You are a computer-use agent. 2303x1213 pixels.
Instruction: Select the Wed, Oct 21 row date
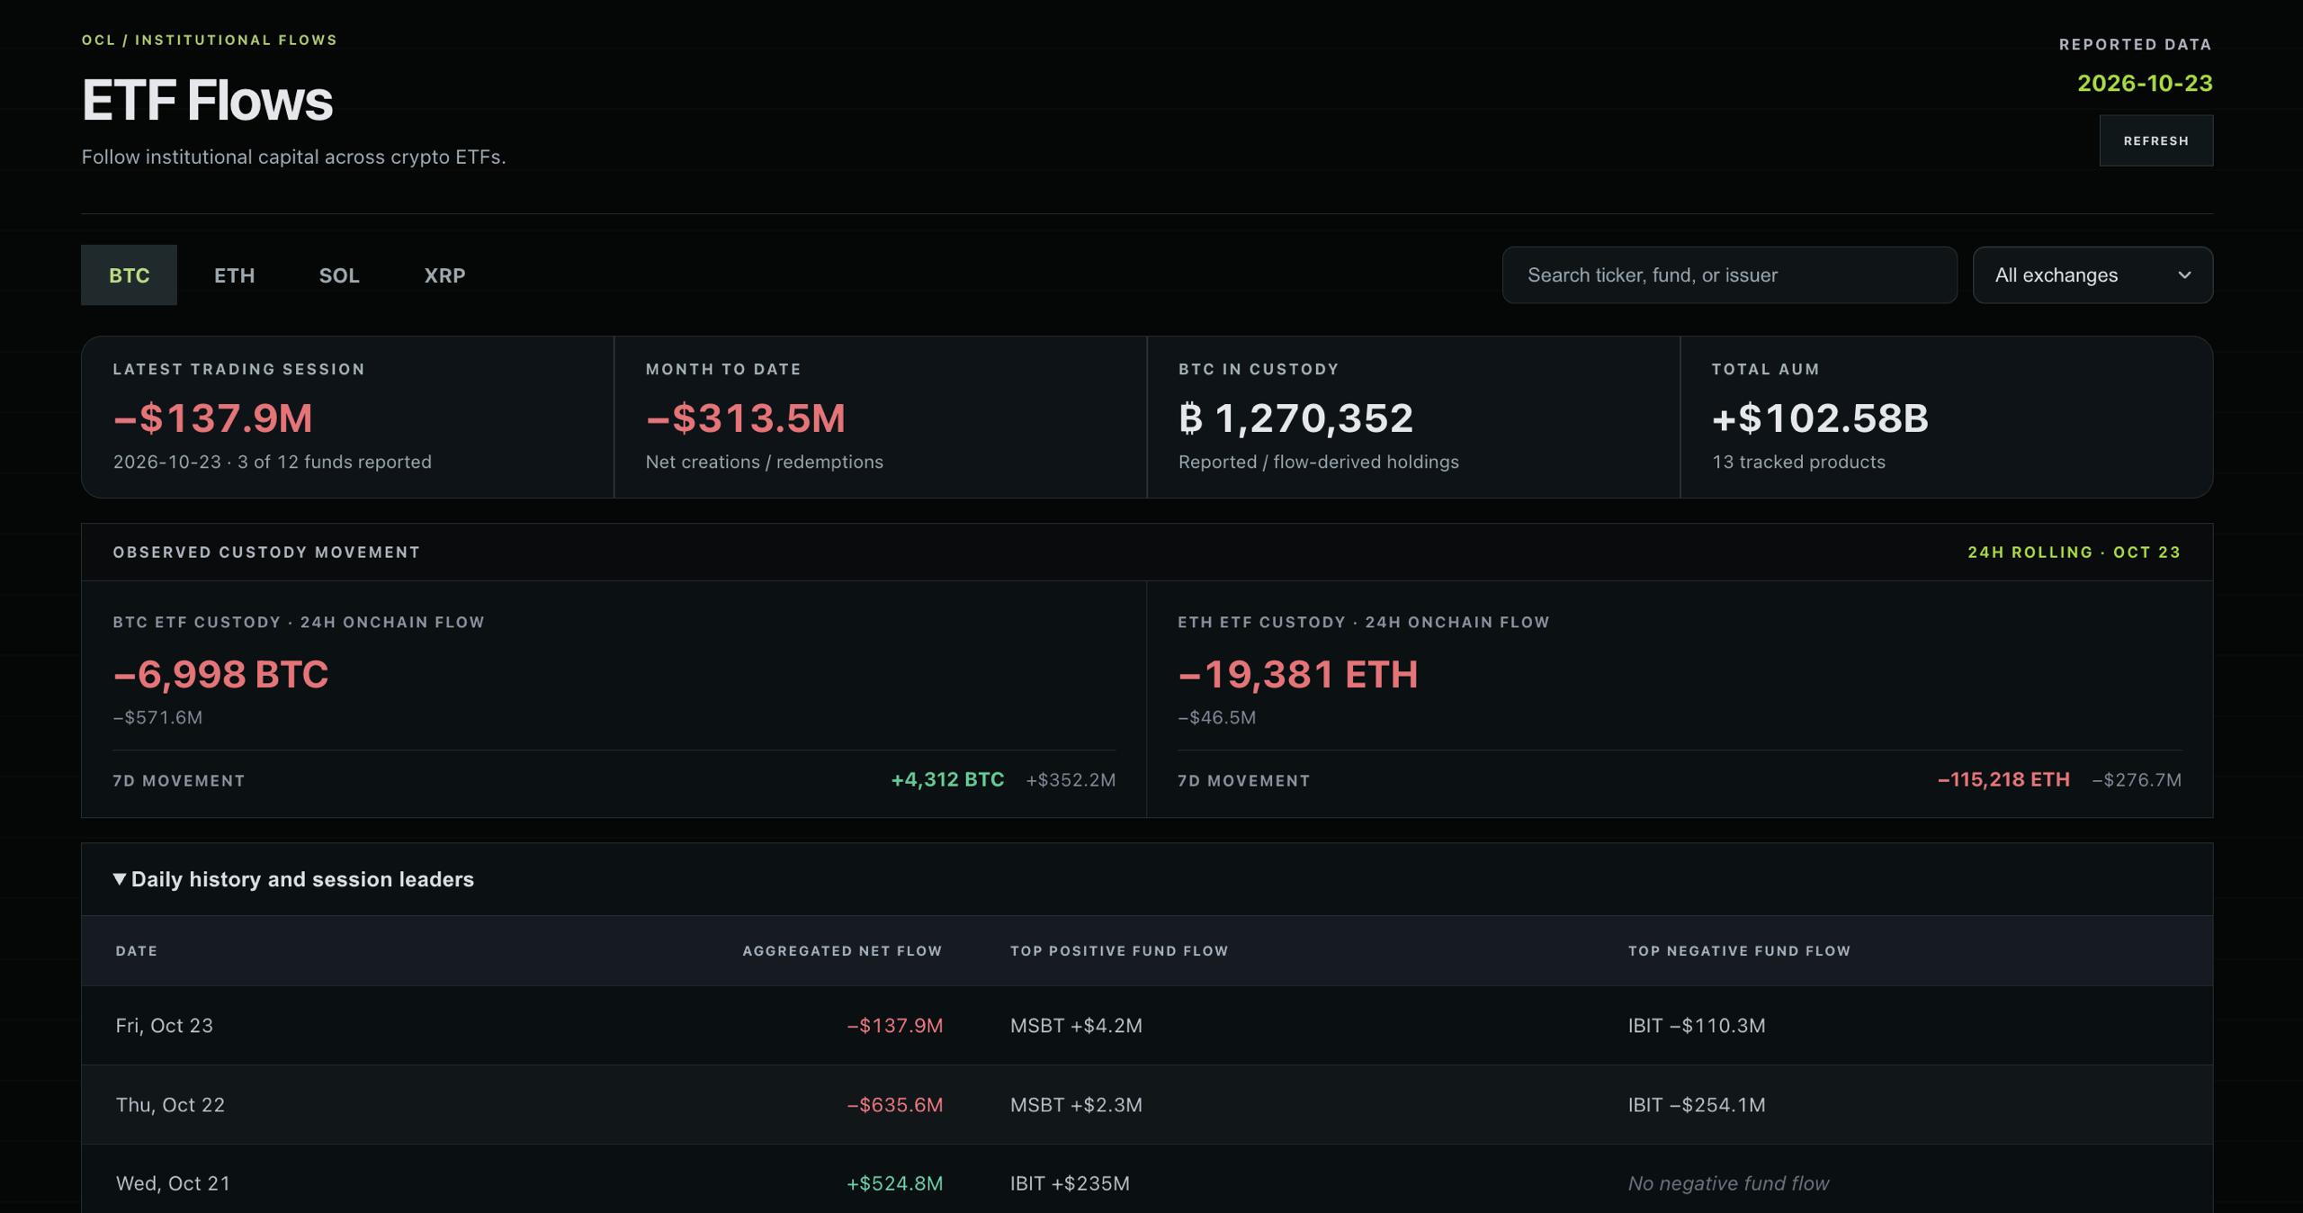click(x=173, y=1183)
